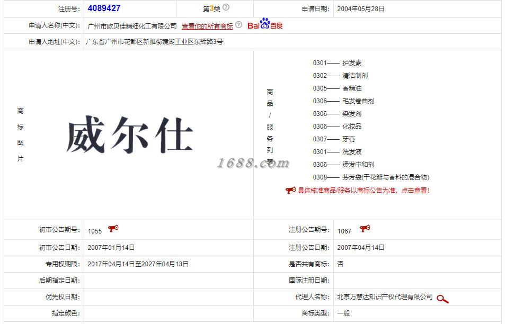Click the megaphone icon beside 1055
506x324 pixels.
coord(113,229)
